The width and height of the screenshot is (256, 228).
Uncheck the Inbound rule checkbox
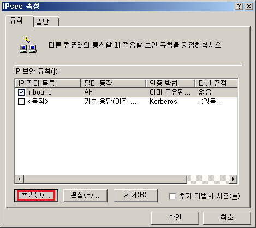[x=21, y=92]
